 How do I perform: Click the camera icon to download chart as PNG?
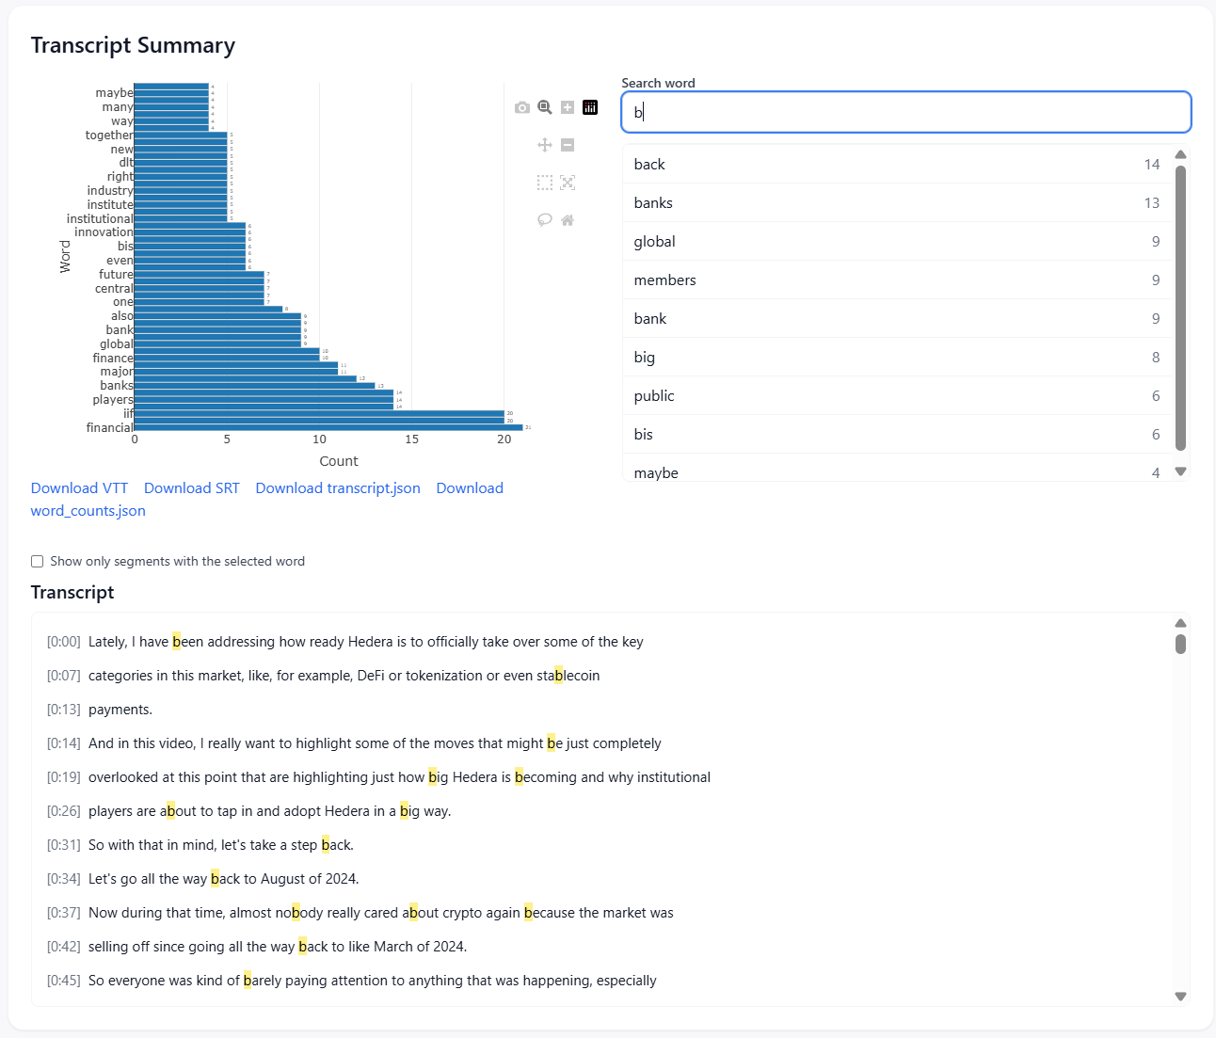point(522,107)
